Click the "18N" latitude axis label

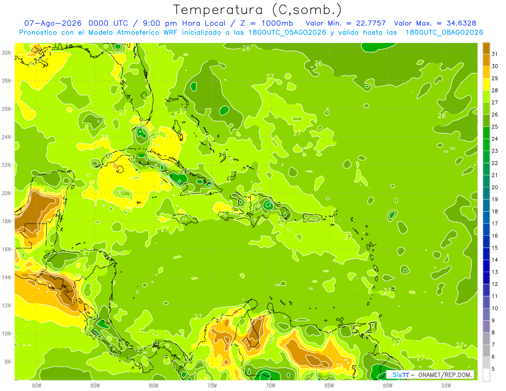6,221
